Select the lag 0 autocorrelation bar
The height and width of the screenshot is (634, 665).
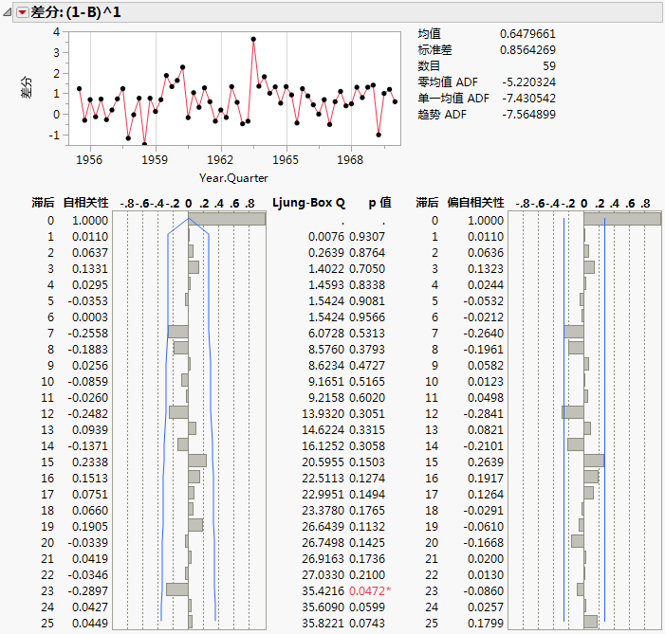pos(227,219)
